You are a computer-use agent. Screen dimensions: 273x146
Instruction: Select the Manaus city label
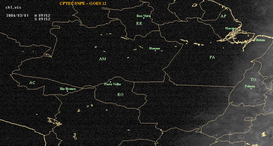(154, 49)
